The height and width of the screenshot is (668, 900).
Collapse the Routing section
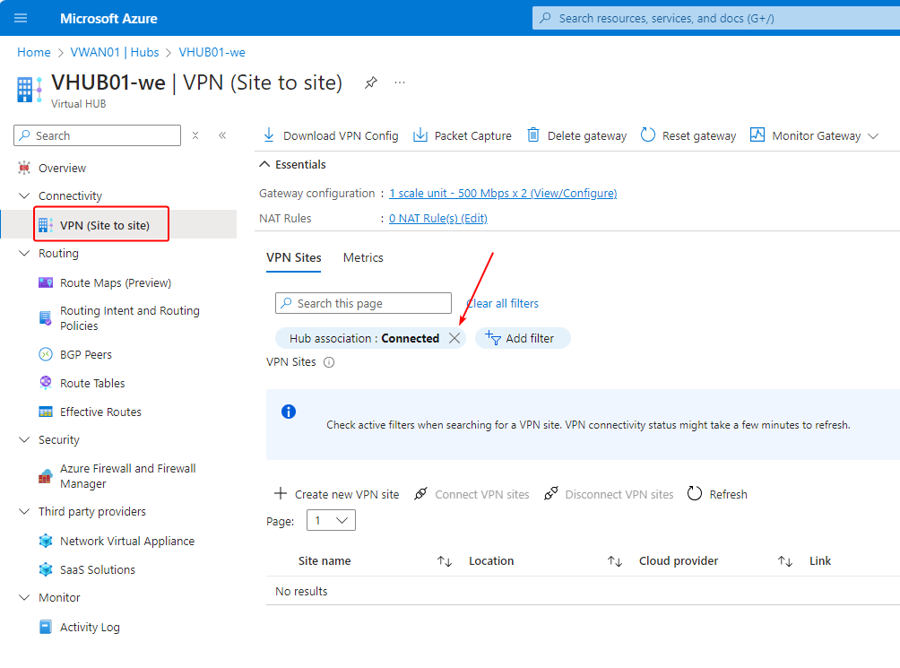(24, 253)
